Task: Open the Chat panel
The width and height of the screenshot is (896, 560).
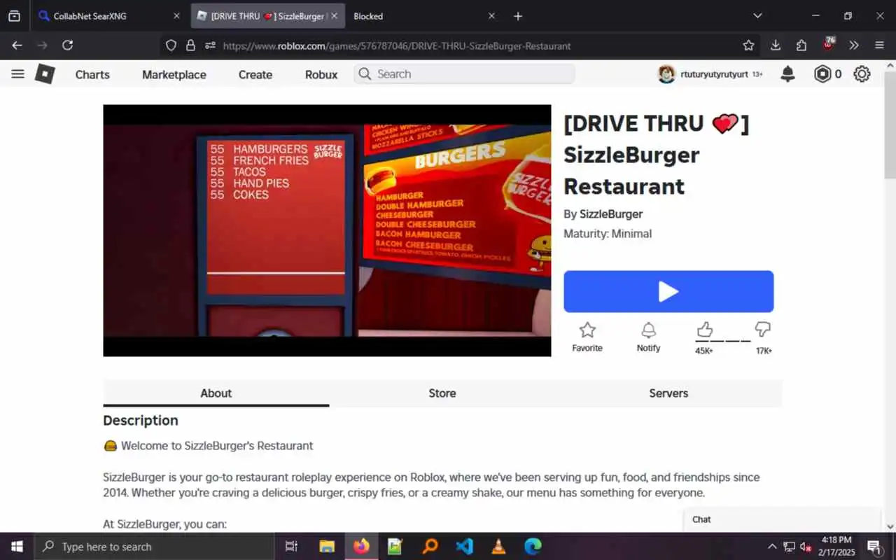Action: coord(781,519)
